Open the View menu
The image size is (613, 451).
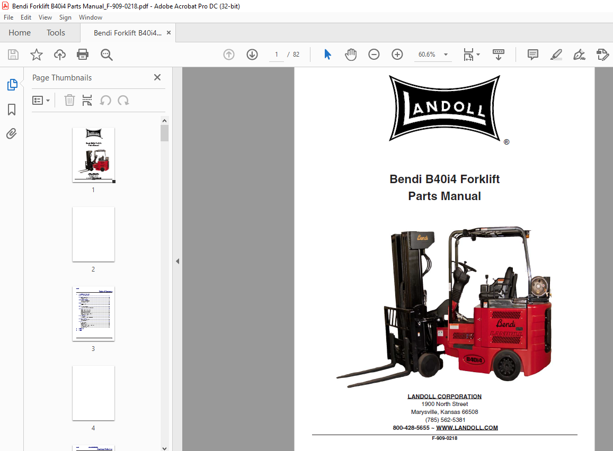click(x=45, y=17)
